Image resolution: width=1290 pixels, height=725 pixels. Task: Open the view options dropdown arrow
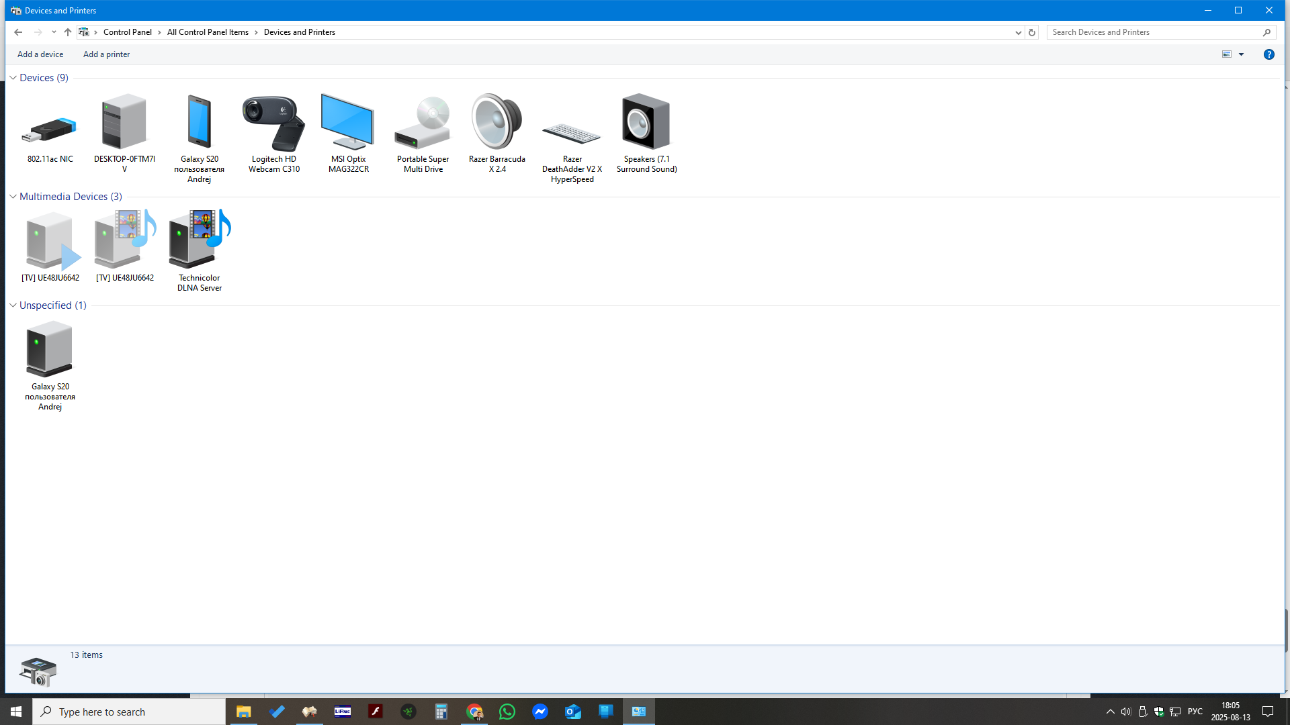pyautogui.click(x=1241, y=54)
